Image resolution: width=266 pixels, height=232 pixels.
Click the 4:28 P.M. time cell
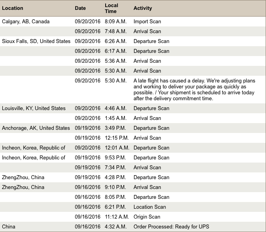coord(115,177)
